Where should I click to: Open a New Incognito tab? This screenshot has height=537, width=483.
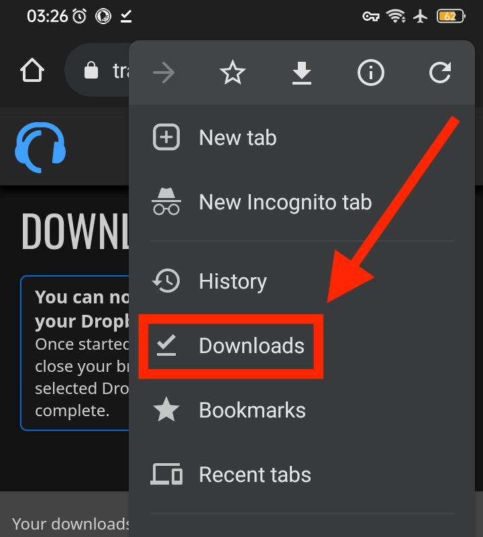[x=285, y=202]
